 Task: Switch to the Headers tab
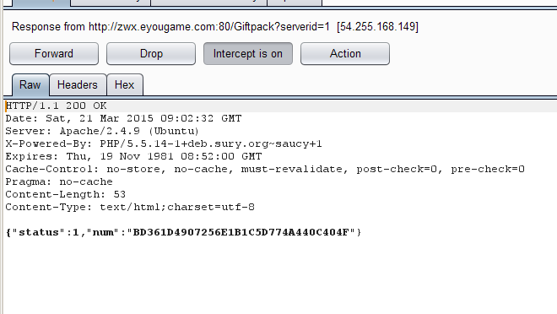tap(78, 85)
